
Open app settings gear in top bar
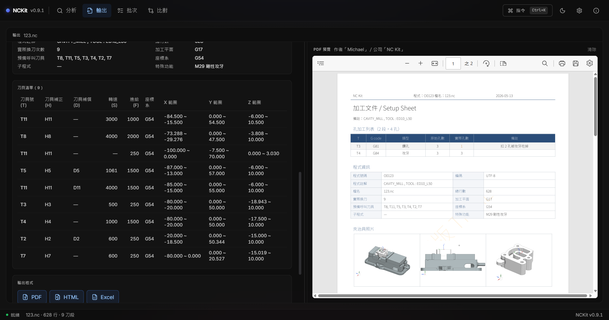[579, 10]
